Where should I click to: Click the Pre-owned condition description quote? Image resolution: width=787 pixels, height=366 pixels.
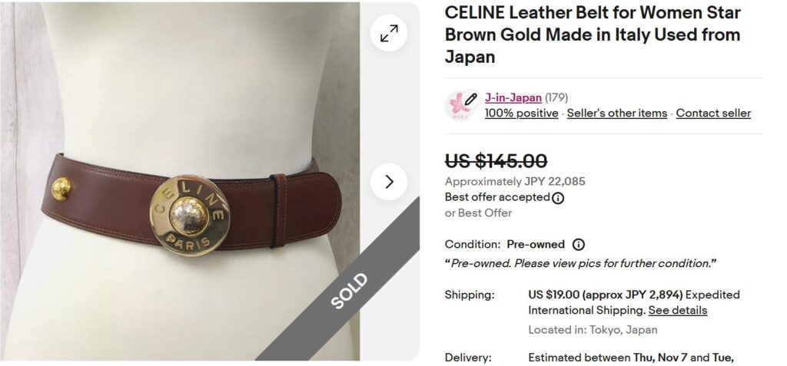tap(581, 264)
